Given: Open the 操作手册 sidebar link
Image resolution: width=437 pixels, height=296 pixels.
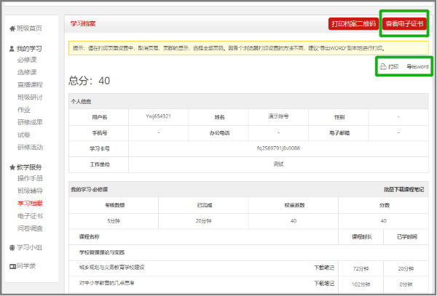Looking at the screenshot, I should [30, 178].
